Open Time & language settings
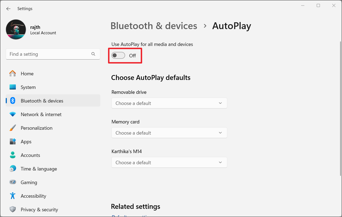This screenshot has width=342, height=217. (x=39, y=169)
